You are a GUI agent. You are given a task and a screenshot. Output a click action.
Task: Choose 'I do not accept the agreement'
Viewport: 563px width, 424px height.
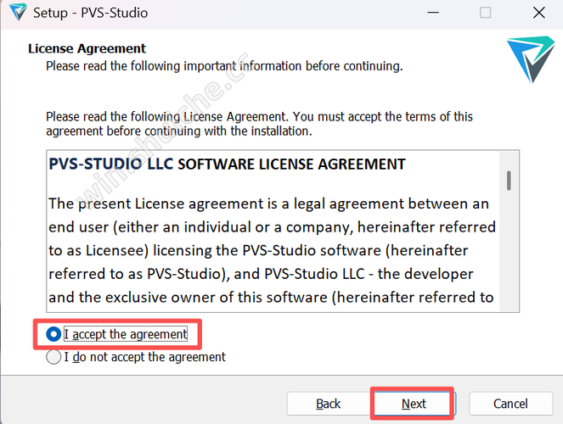point(53,357)
